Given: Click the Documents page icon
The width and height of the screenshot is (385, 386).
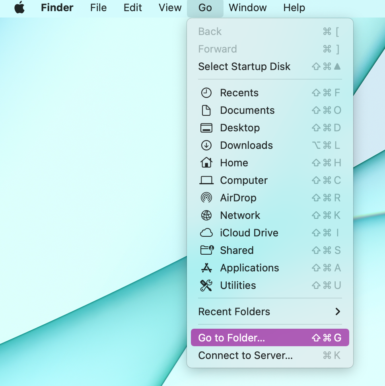Looking at the screenshot, I should [206, 110].
